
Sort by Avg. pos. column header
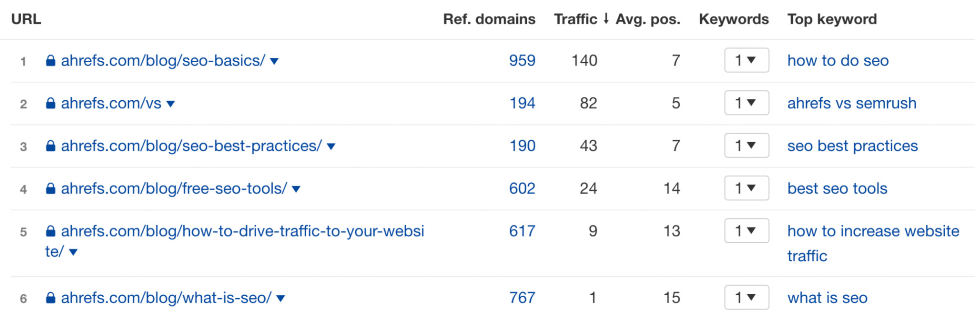(x=648, y=19)
